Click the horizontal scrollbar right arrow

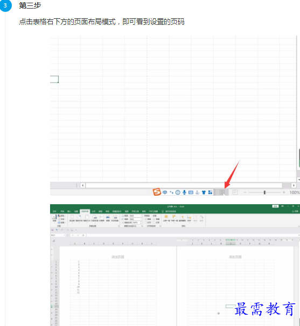(x=294, y=185)
